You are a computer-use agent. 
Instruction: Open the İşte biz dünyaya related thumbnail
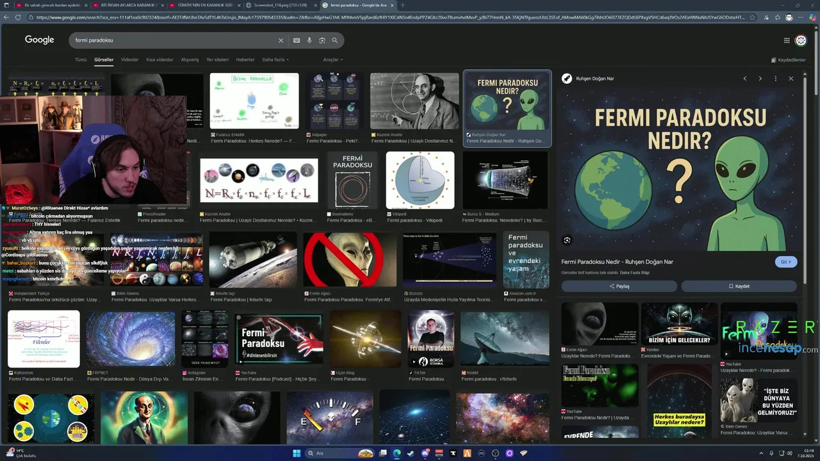pos(758,400)
